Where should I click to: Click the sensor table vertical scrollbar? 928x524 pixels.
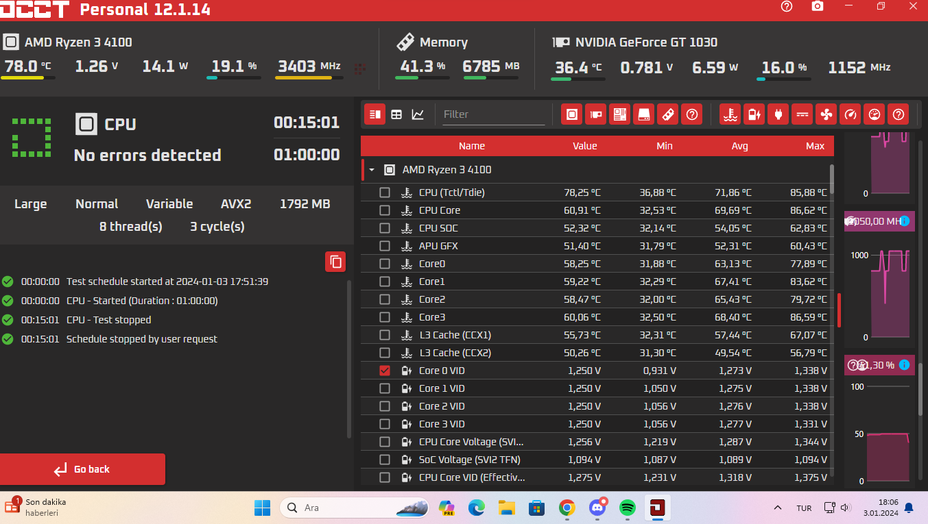(x=832, y=179)
